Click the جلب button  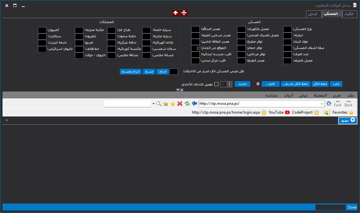click(x=336, y=84)
